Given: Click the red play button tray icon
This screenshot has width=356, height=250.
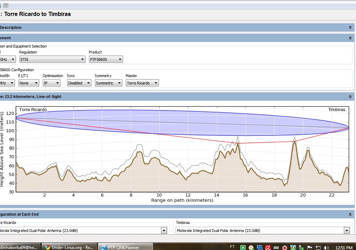Looking at the screenshot, I should [285, 248].
